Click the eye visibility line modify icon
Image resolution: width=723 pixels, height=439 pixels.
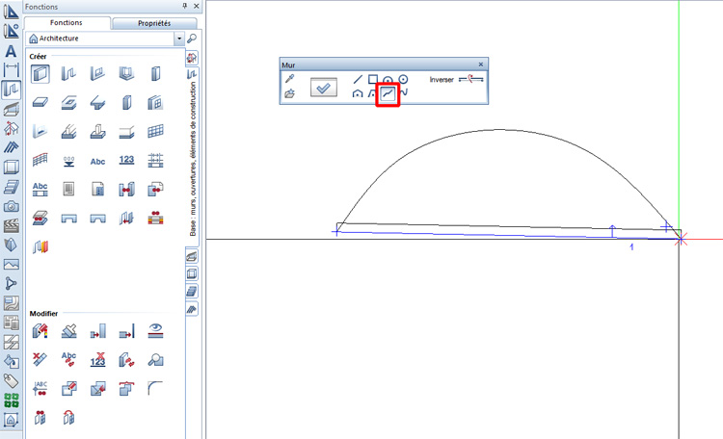[155, 331]
